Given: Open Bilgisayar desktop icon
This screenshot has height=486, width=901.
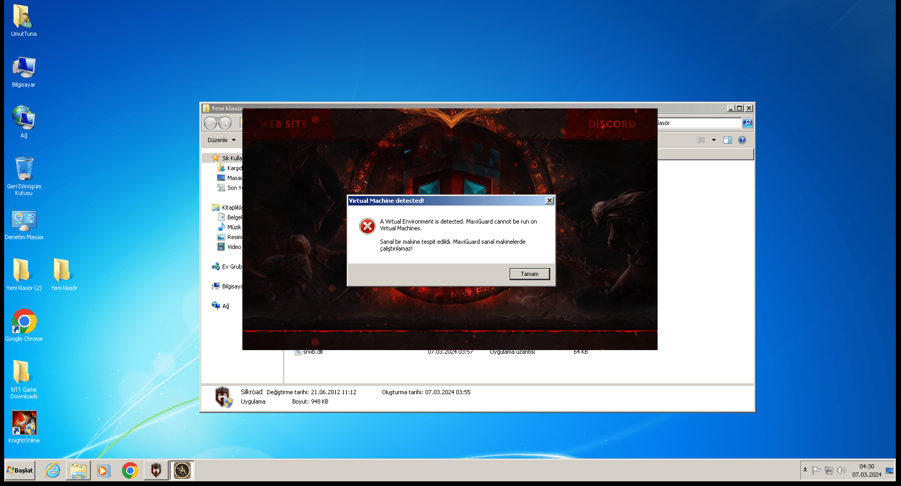Looking at the screenshot, I should pos(23,72).
